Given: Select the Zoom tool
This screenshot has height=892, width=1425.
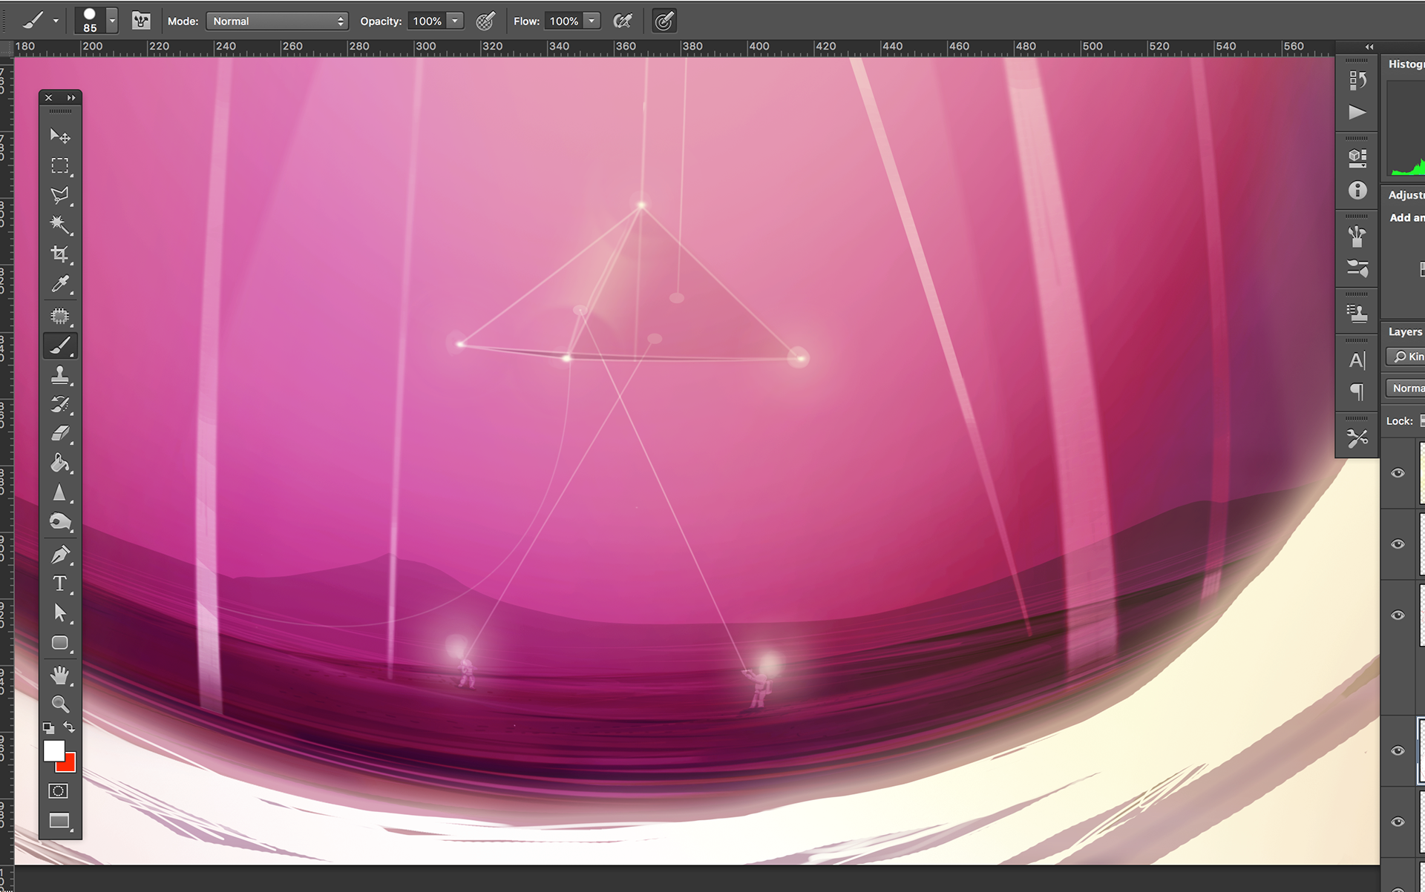Looking at the screenshot, I should 60,704.
